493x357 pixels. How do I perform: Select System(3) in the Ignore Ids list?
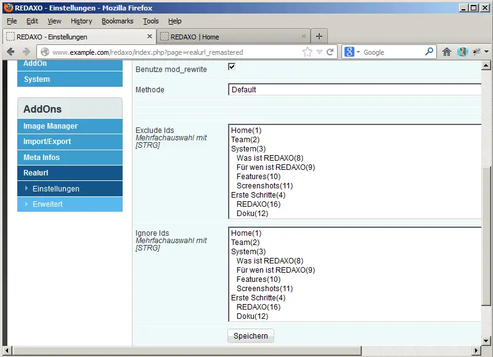click(x=355, y=252)
